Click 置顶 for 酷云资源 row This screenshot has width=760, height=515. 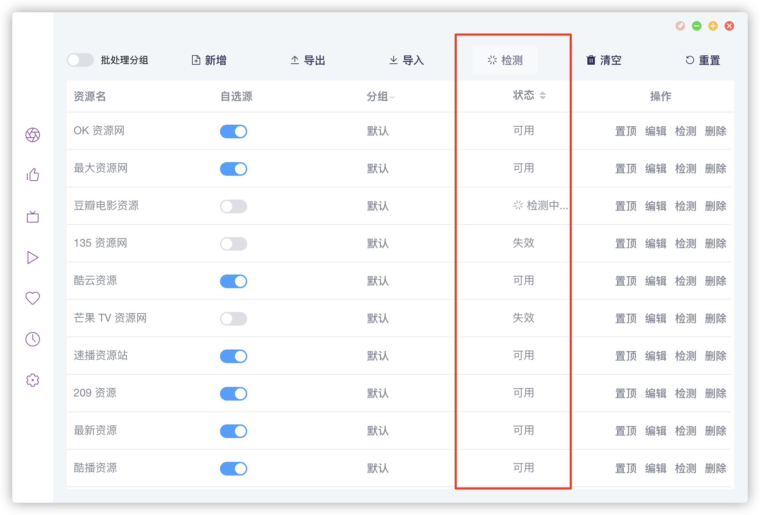(x=626, y=281)
